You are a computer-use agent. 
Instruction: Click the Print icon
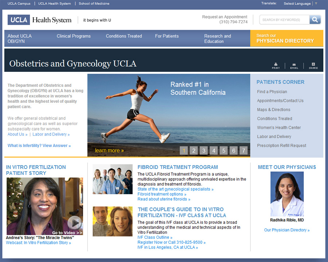pyautogui.click(x=276, y=66)
